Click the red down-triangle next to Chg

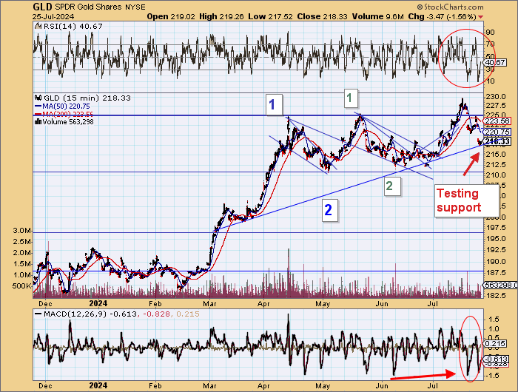(480, 17)
